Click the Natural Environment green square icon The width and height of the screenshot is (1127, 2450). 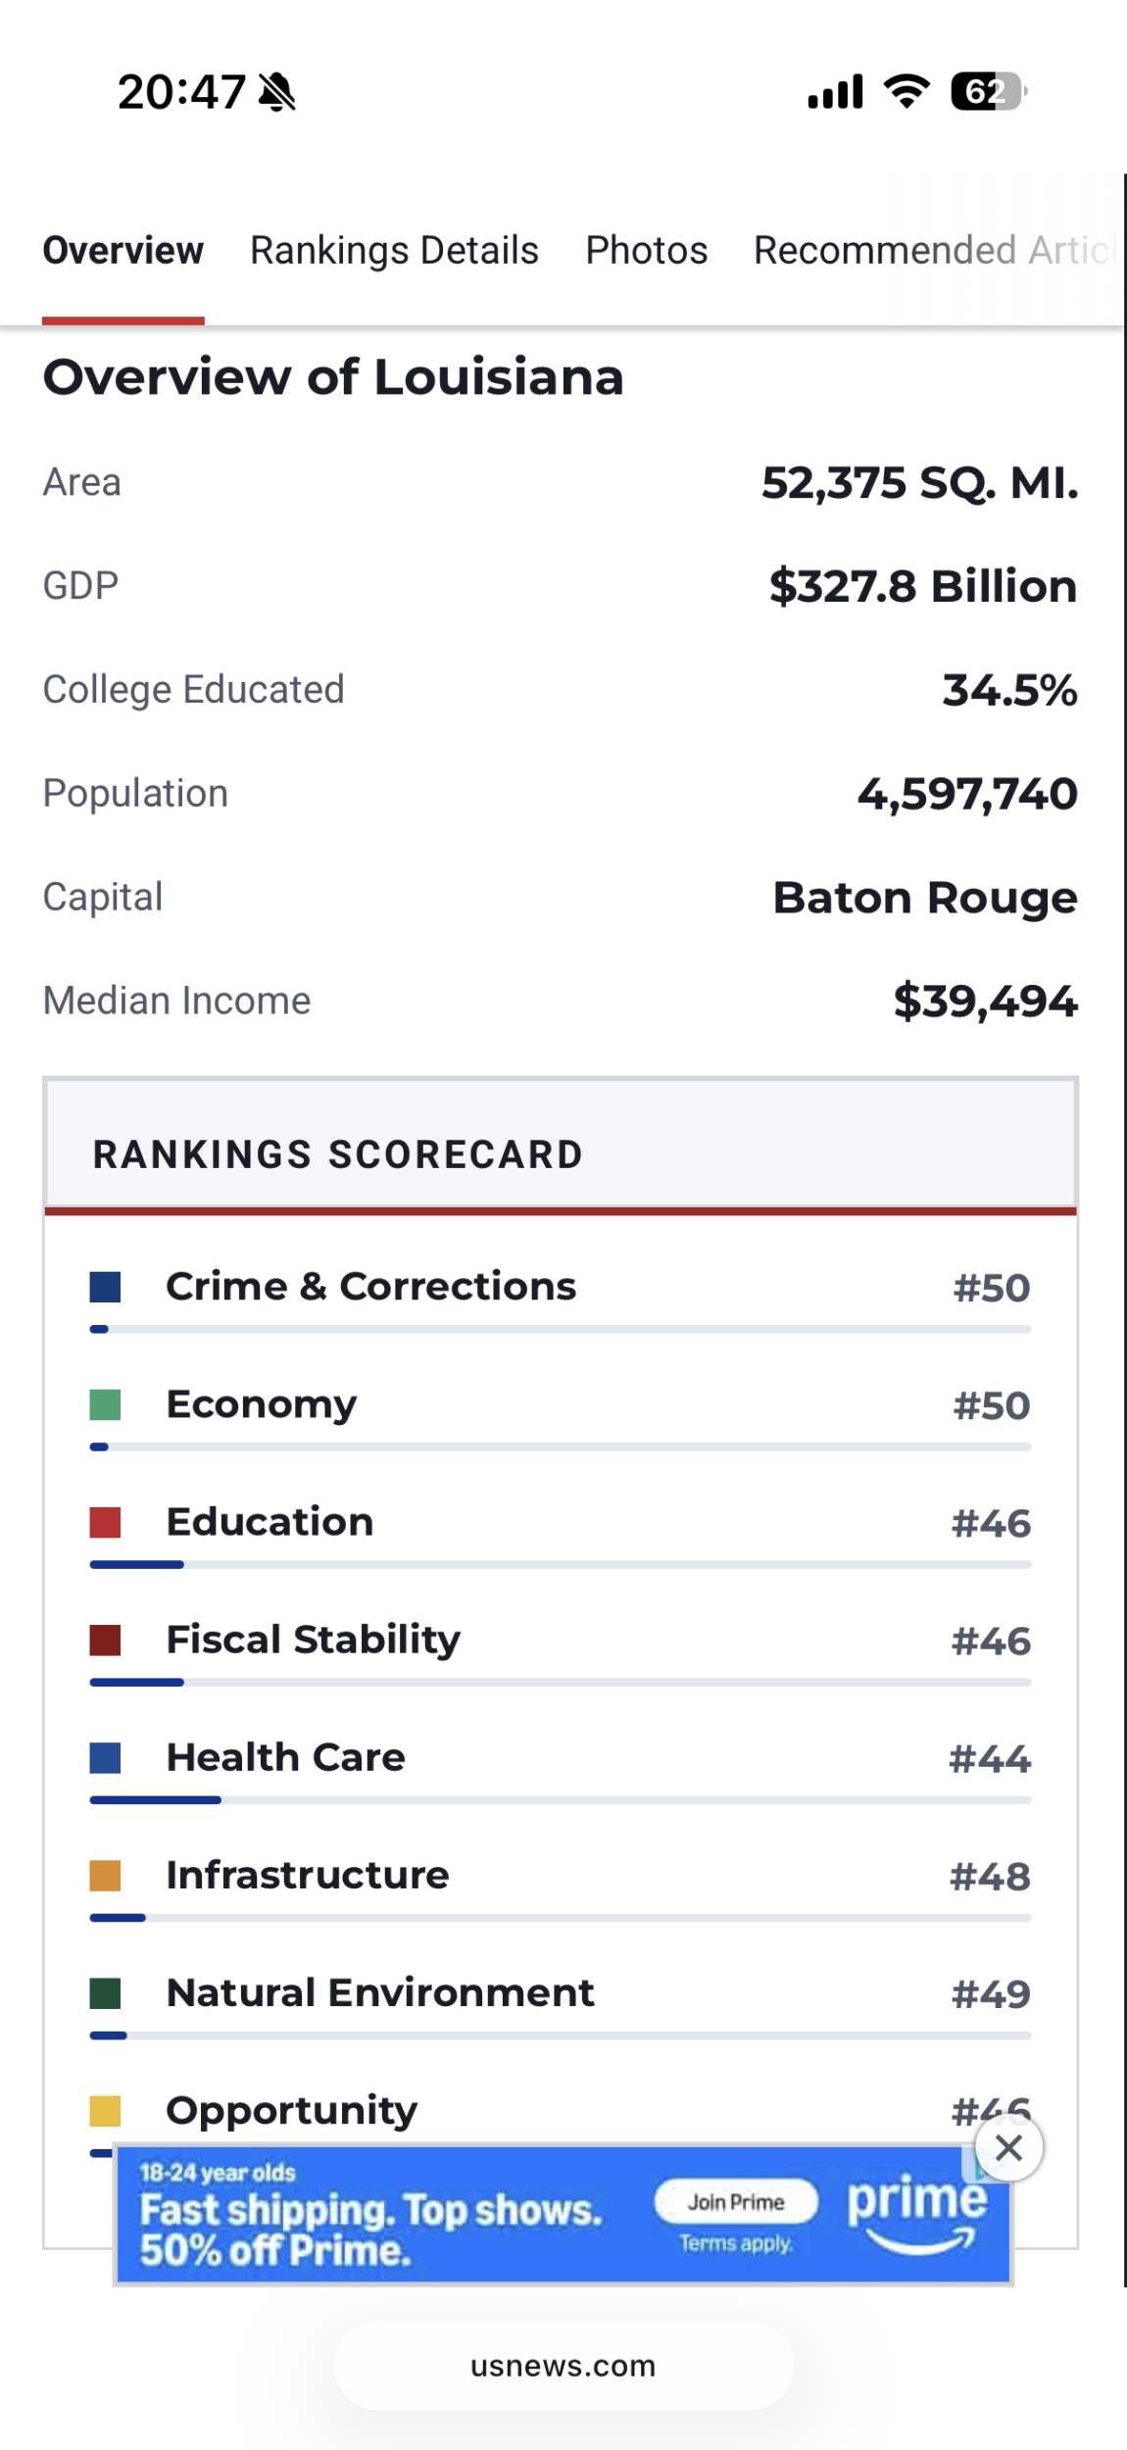pyautogui.click(x=105, y=1993)
